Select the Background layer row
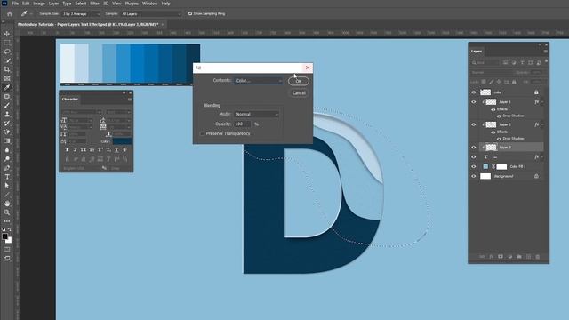The height and width of the screenshot is (320, 569). click(x=507, y=176)
